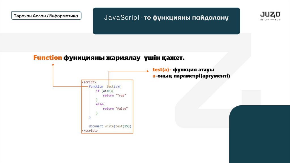Click the JUZO Astoff EDU logo
Viewport: 290px width, 163px height.
tap(270, 16)
